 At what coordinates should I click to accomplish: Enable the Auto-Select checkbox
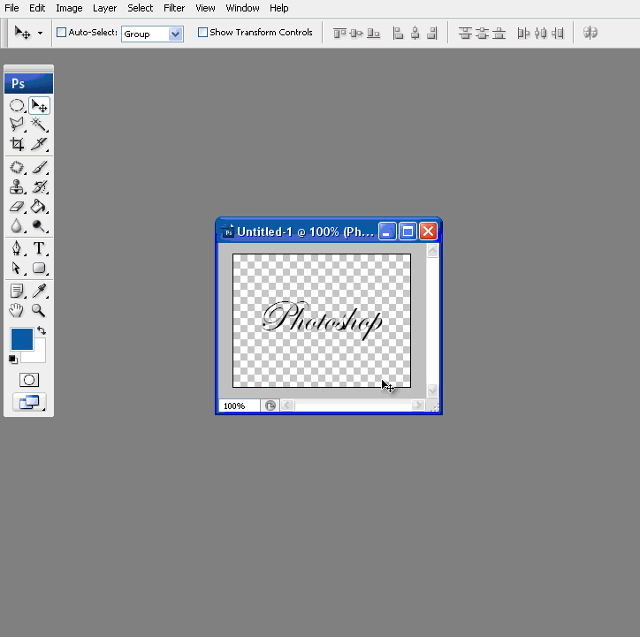(62, 33)
